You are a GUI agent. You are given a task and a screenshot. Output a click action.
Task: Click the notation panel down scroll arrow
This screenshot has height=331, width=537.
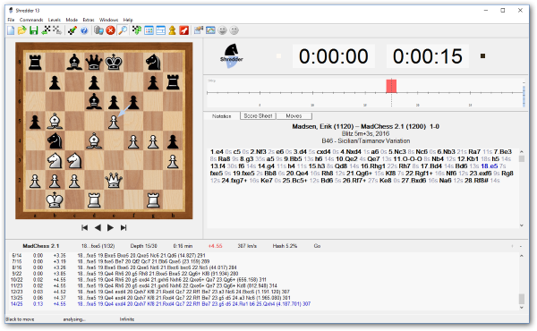[x=522, y=225]
